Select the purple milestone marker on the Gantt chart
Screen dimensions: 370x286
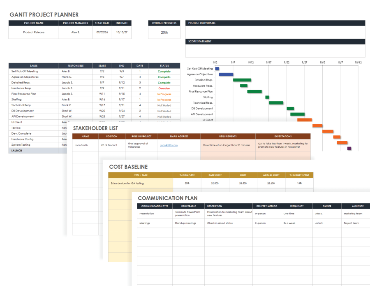[349, 148]
